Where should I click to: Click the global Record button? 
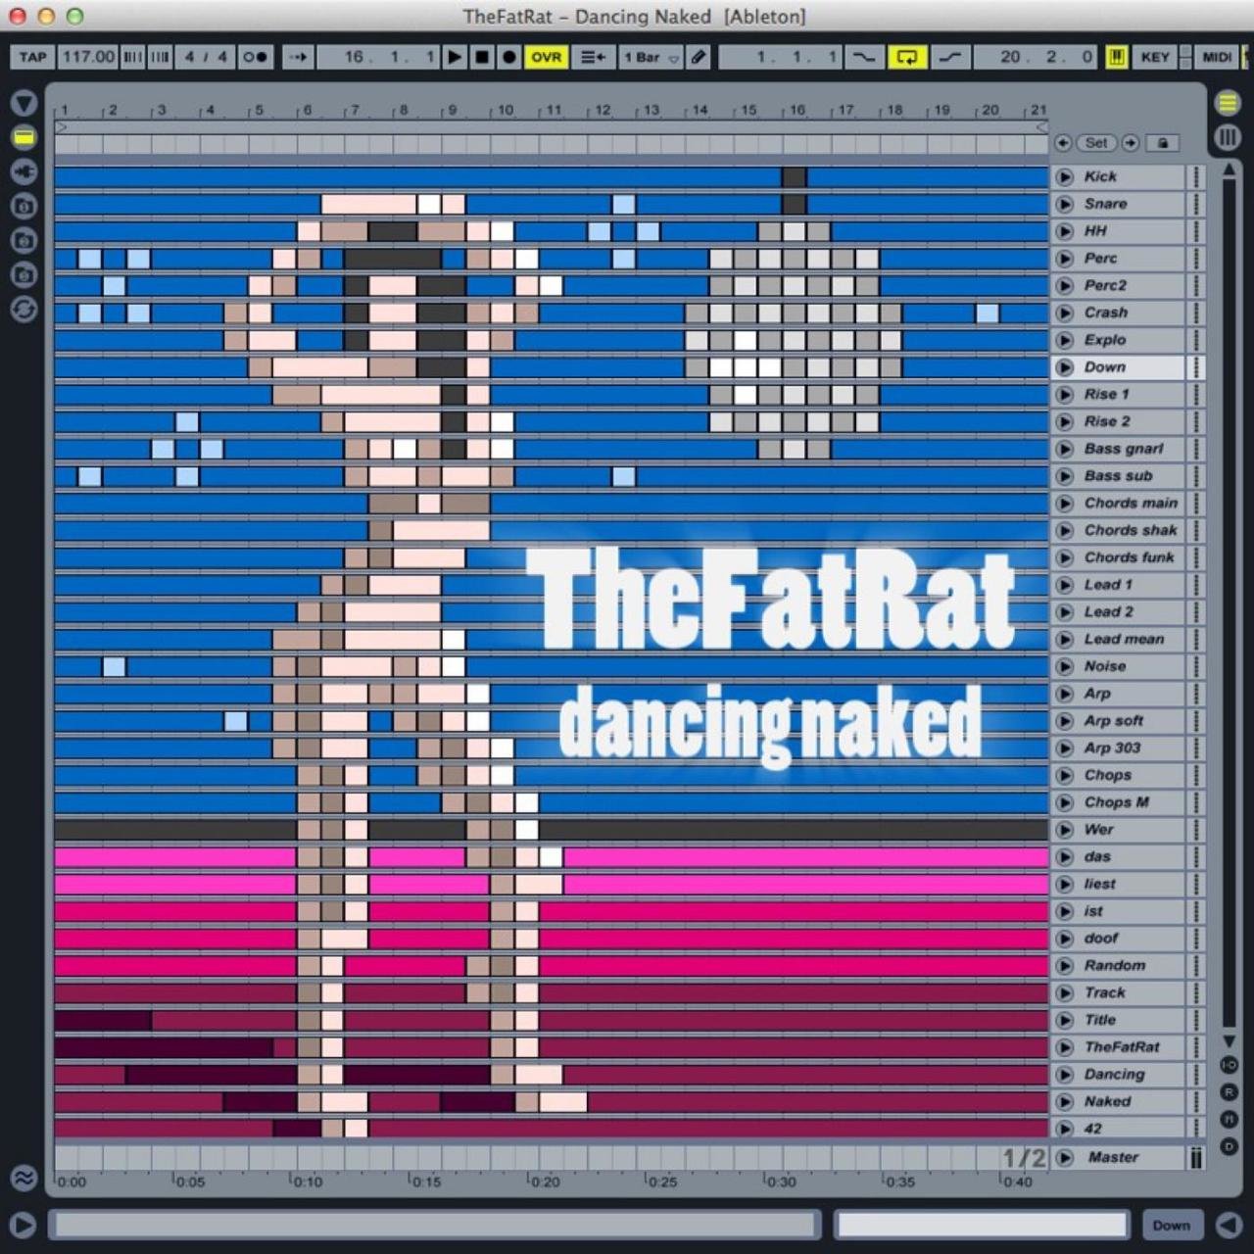pyautogui.click(x=508, y=57)
